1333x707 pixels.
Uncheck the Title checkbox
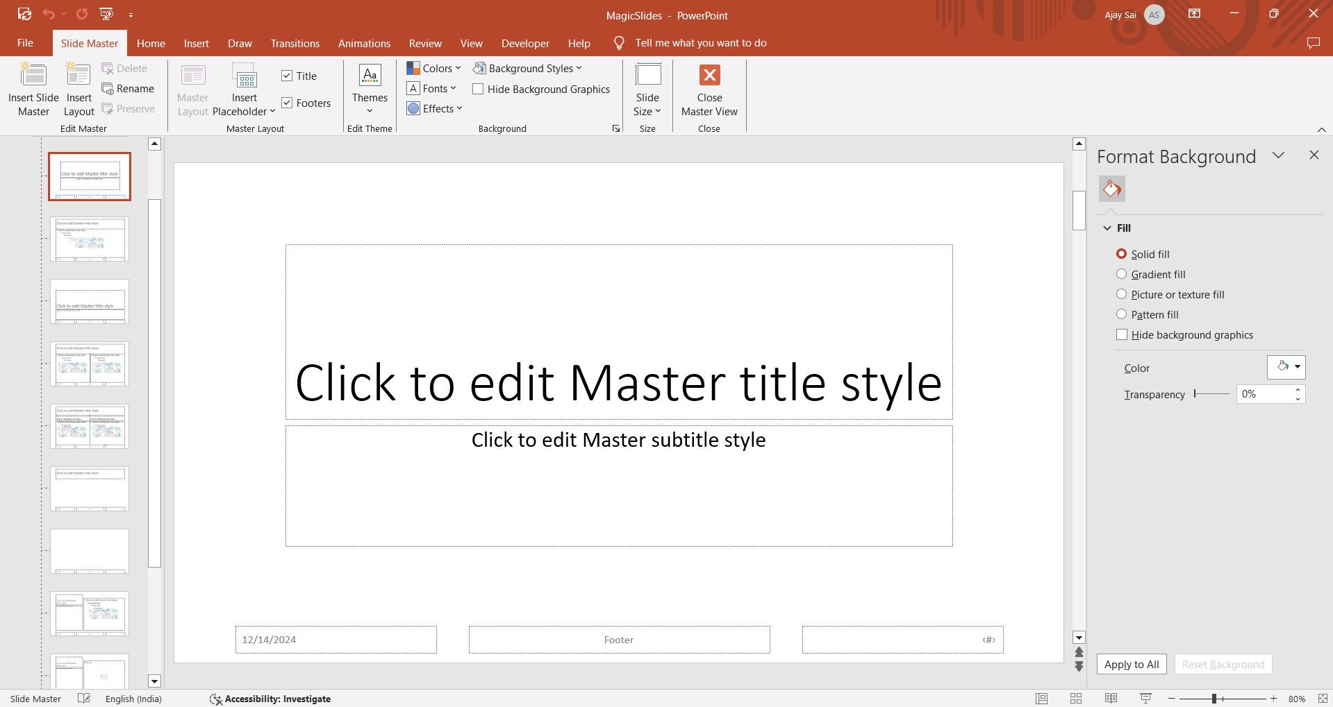[287, 76]
